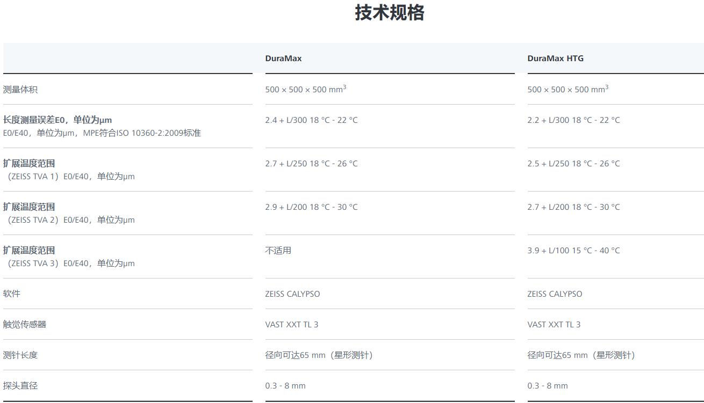The width and height of the screenshot is (704, 403).
Task: Click ZEISS CALYPSO in the DuraMax HTG column
Action: [555, 294]
